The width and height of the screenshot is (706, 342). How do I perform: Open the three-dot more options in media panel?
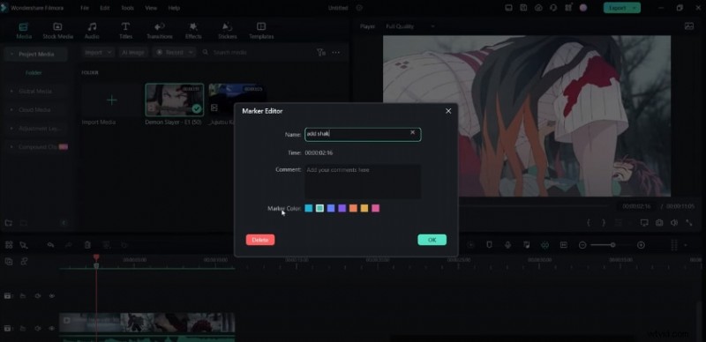(336, 53)
